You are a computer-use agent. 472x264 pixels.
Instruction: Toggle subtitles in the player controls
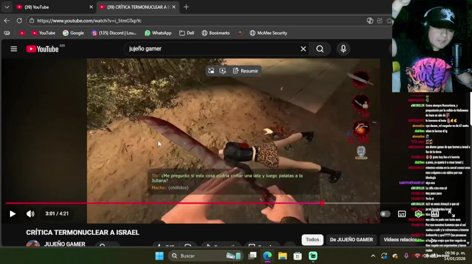(402, 214)
